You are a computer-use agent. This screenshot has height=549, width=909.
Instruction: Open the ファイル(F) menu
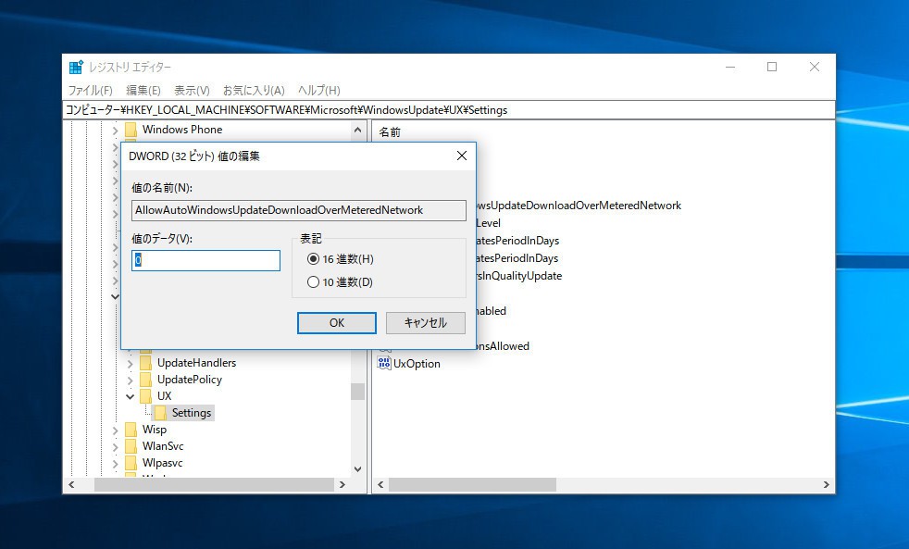[x=90, y=91]
